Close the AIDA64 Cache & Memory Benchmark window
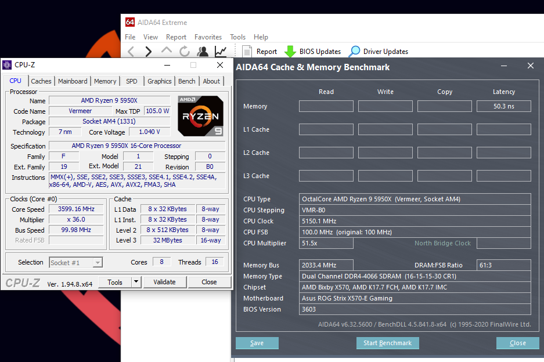 (x=531, y=66)
